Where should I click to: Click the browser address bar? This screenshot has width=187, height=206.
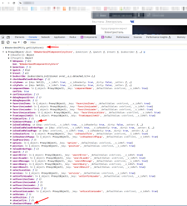click(103, 3)
